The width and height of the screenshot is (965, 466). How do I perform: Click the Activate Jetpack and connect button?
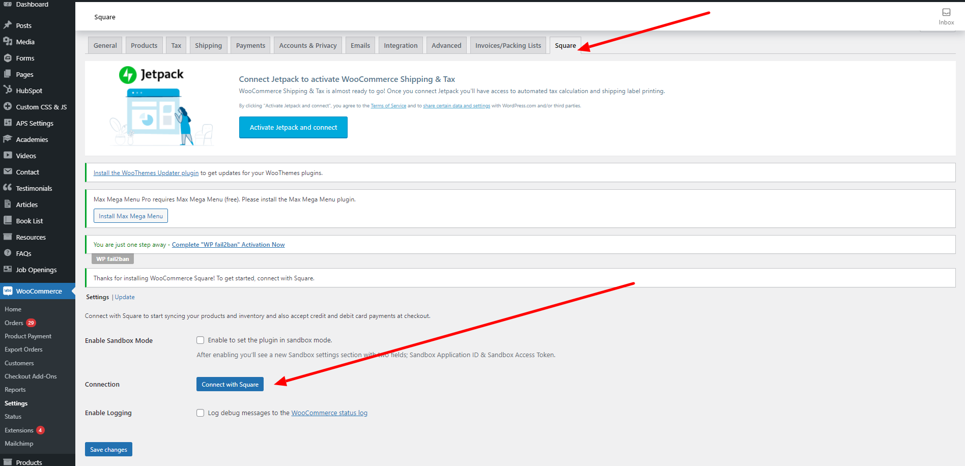point(293,127)
